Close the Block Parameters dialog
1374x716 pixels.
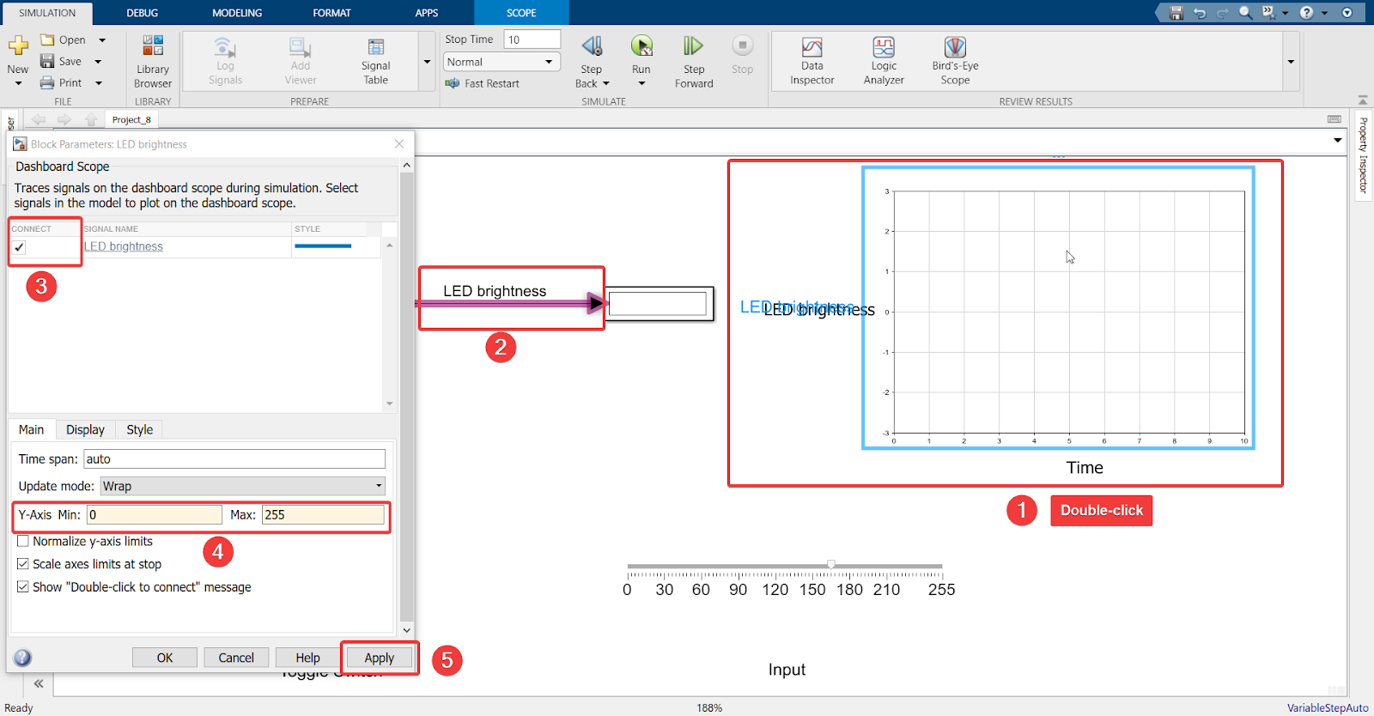[399, 144]
